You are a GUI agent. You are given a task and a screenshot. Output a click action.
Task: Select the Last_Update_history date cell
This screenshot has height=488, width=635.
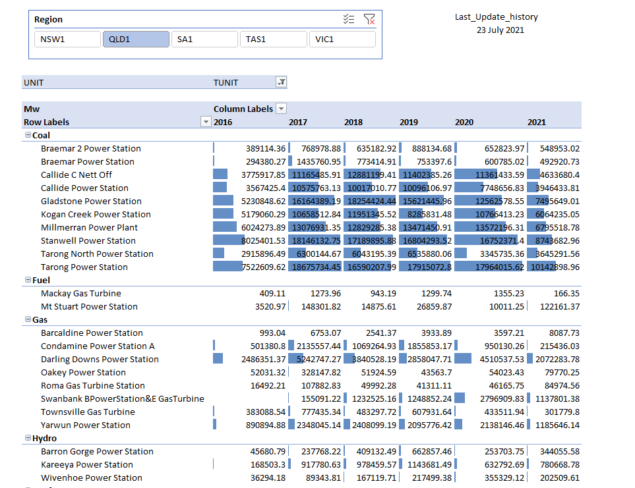(x=500, y=30)
